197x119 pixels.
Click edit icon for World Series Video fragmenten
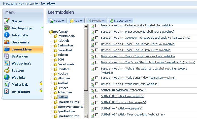click(92, 79)
